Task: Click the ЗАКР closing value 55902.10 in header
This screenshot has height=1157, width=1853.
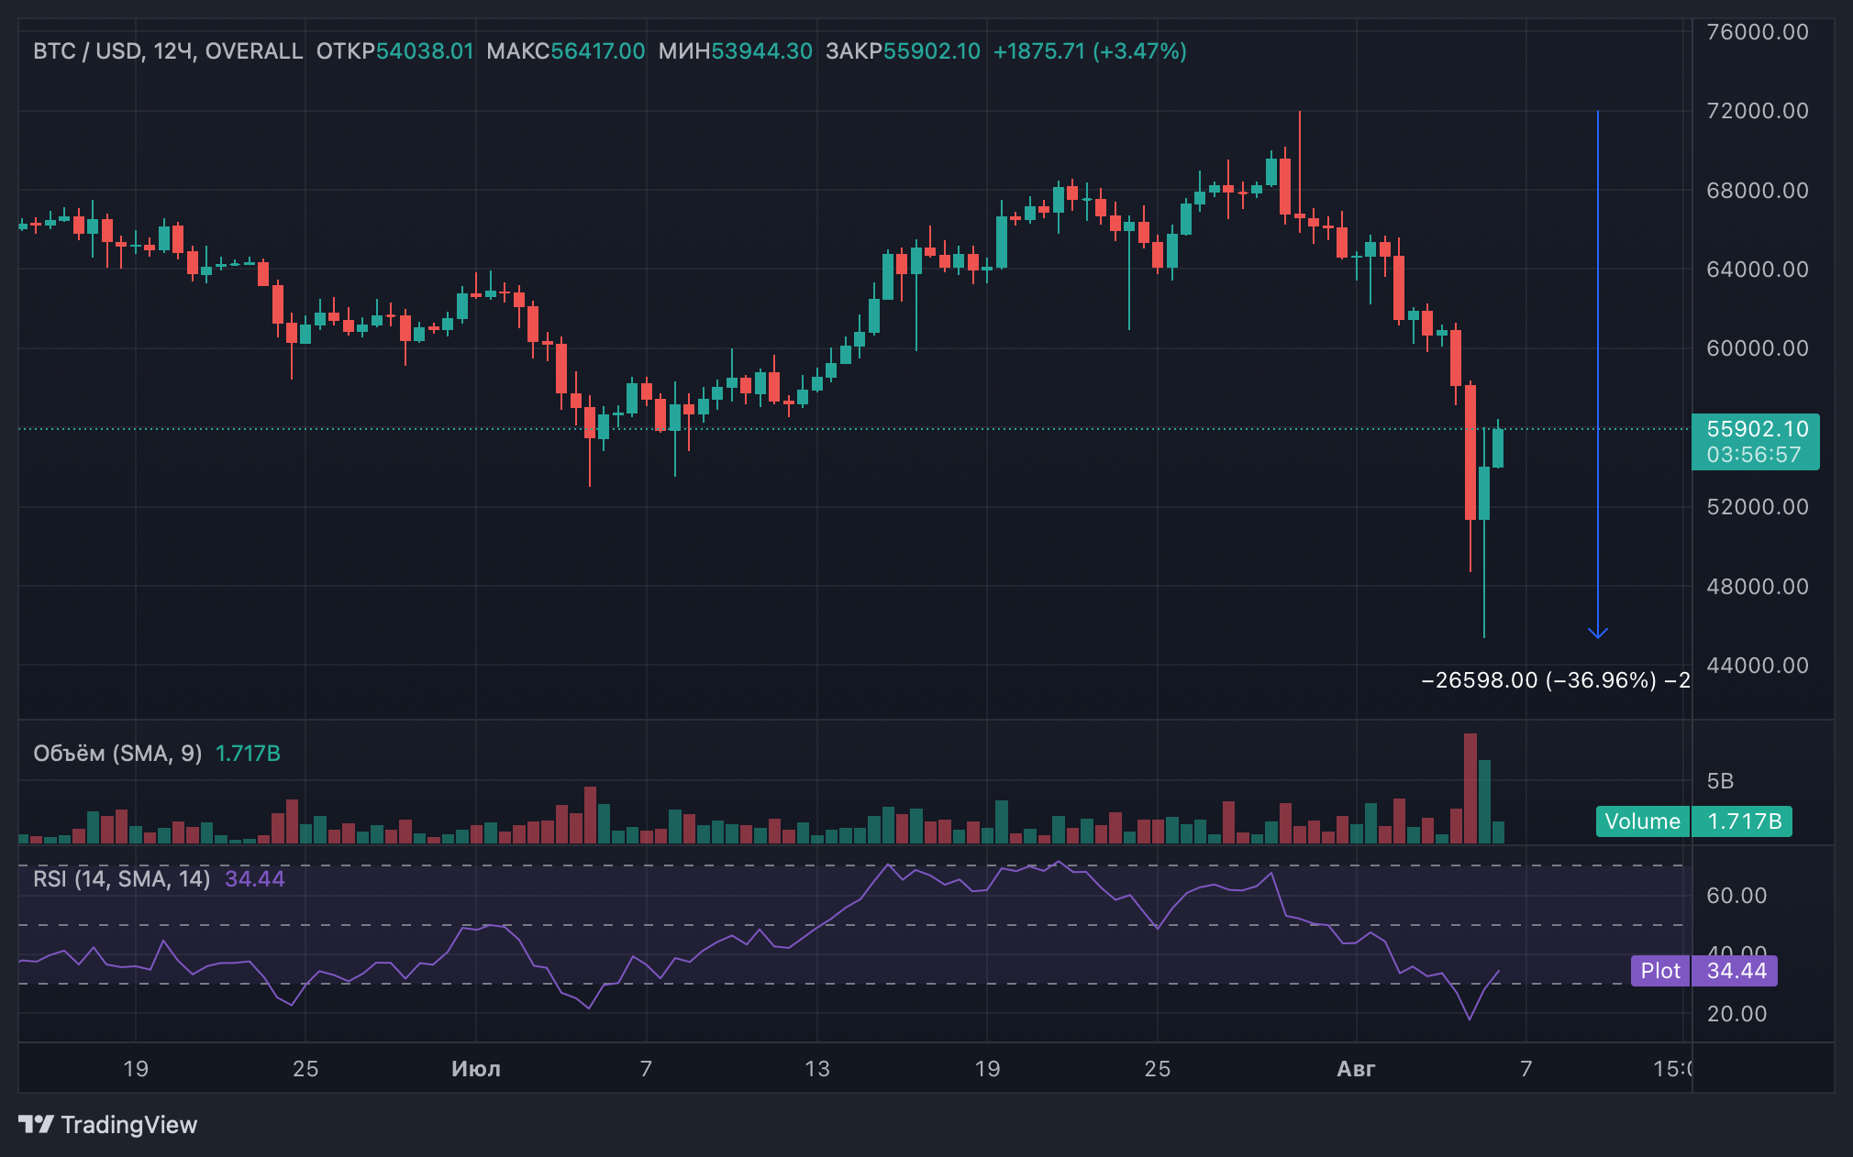Action: point(931,51)
